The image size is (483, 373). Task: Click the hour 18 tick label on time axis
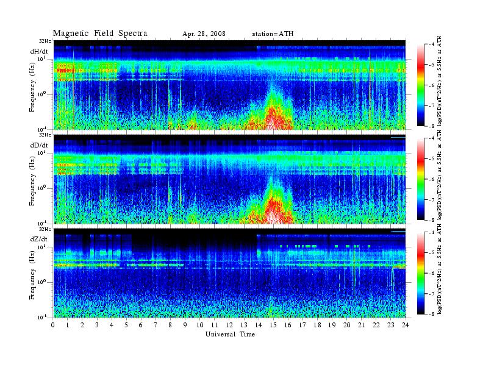pyautogui.click(x=318, y=325)
